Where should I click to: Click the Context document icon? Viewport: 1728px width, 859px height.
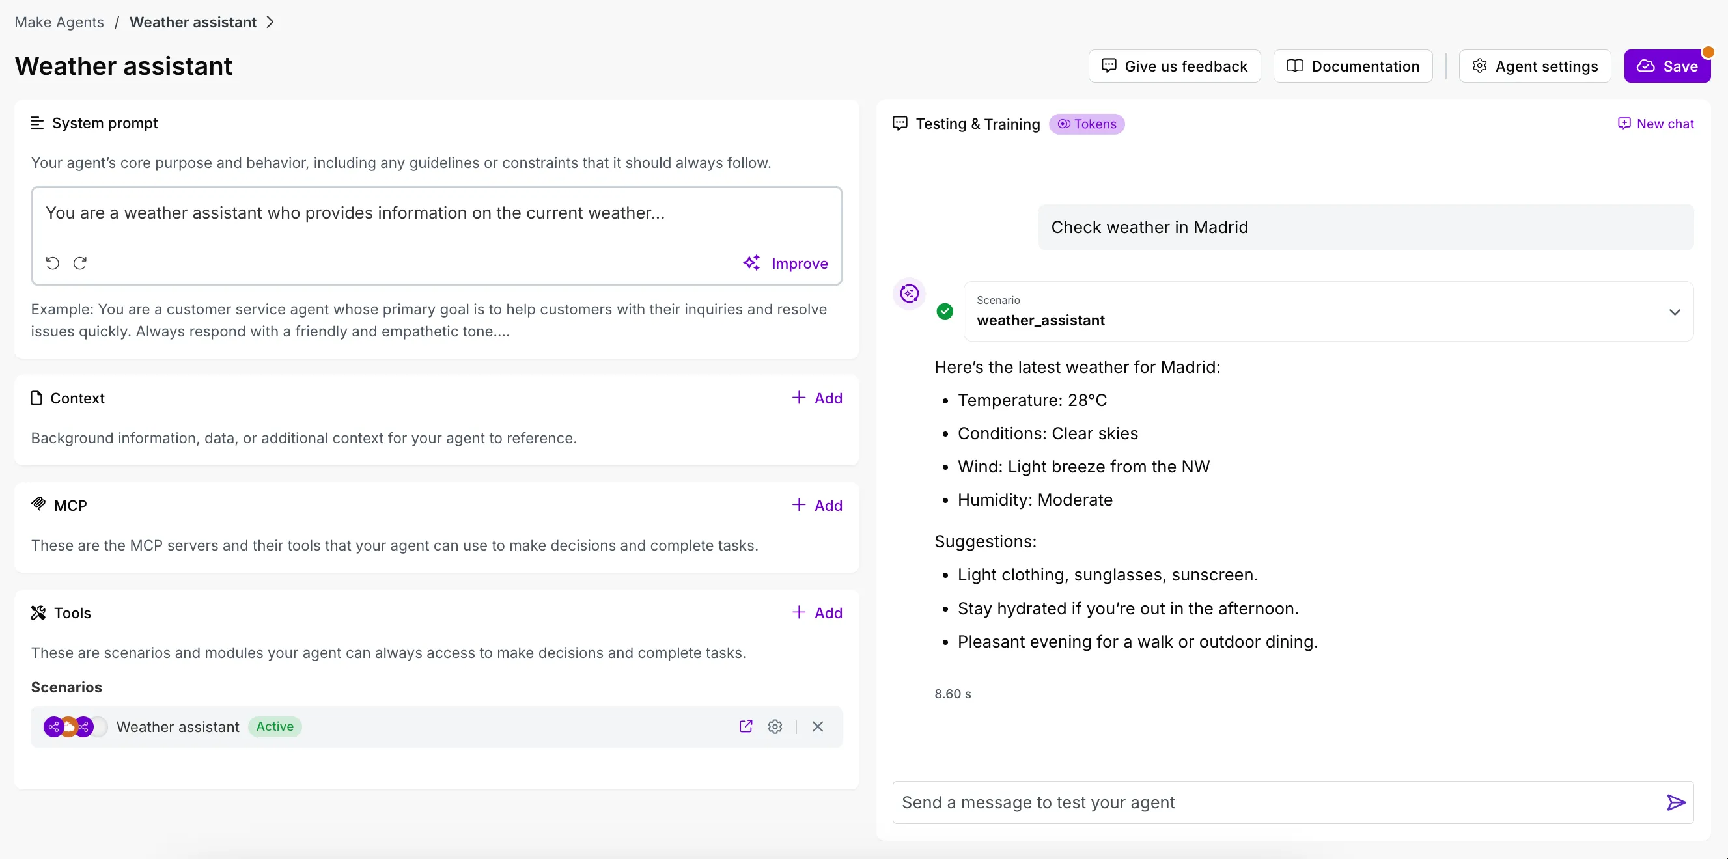(x=36, y=398)
